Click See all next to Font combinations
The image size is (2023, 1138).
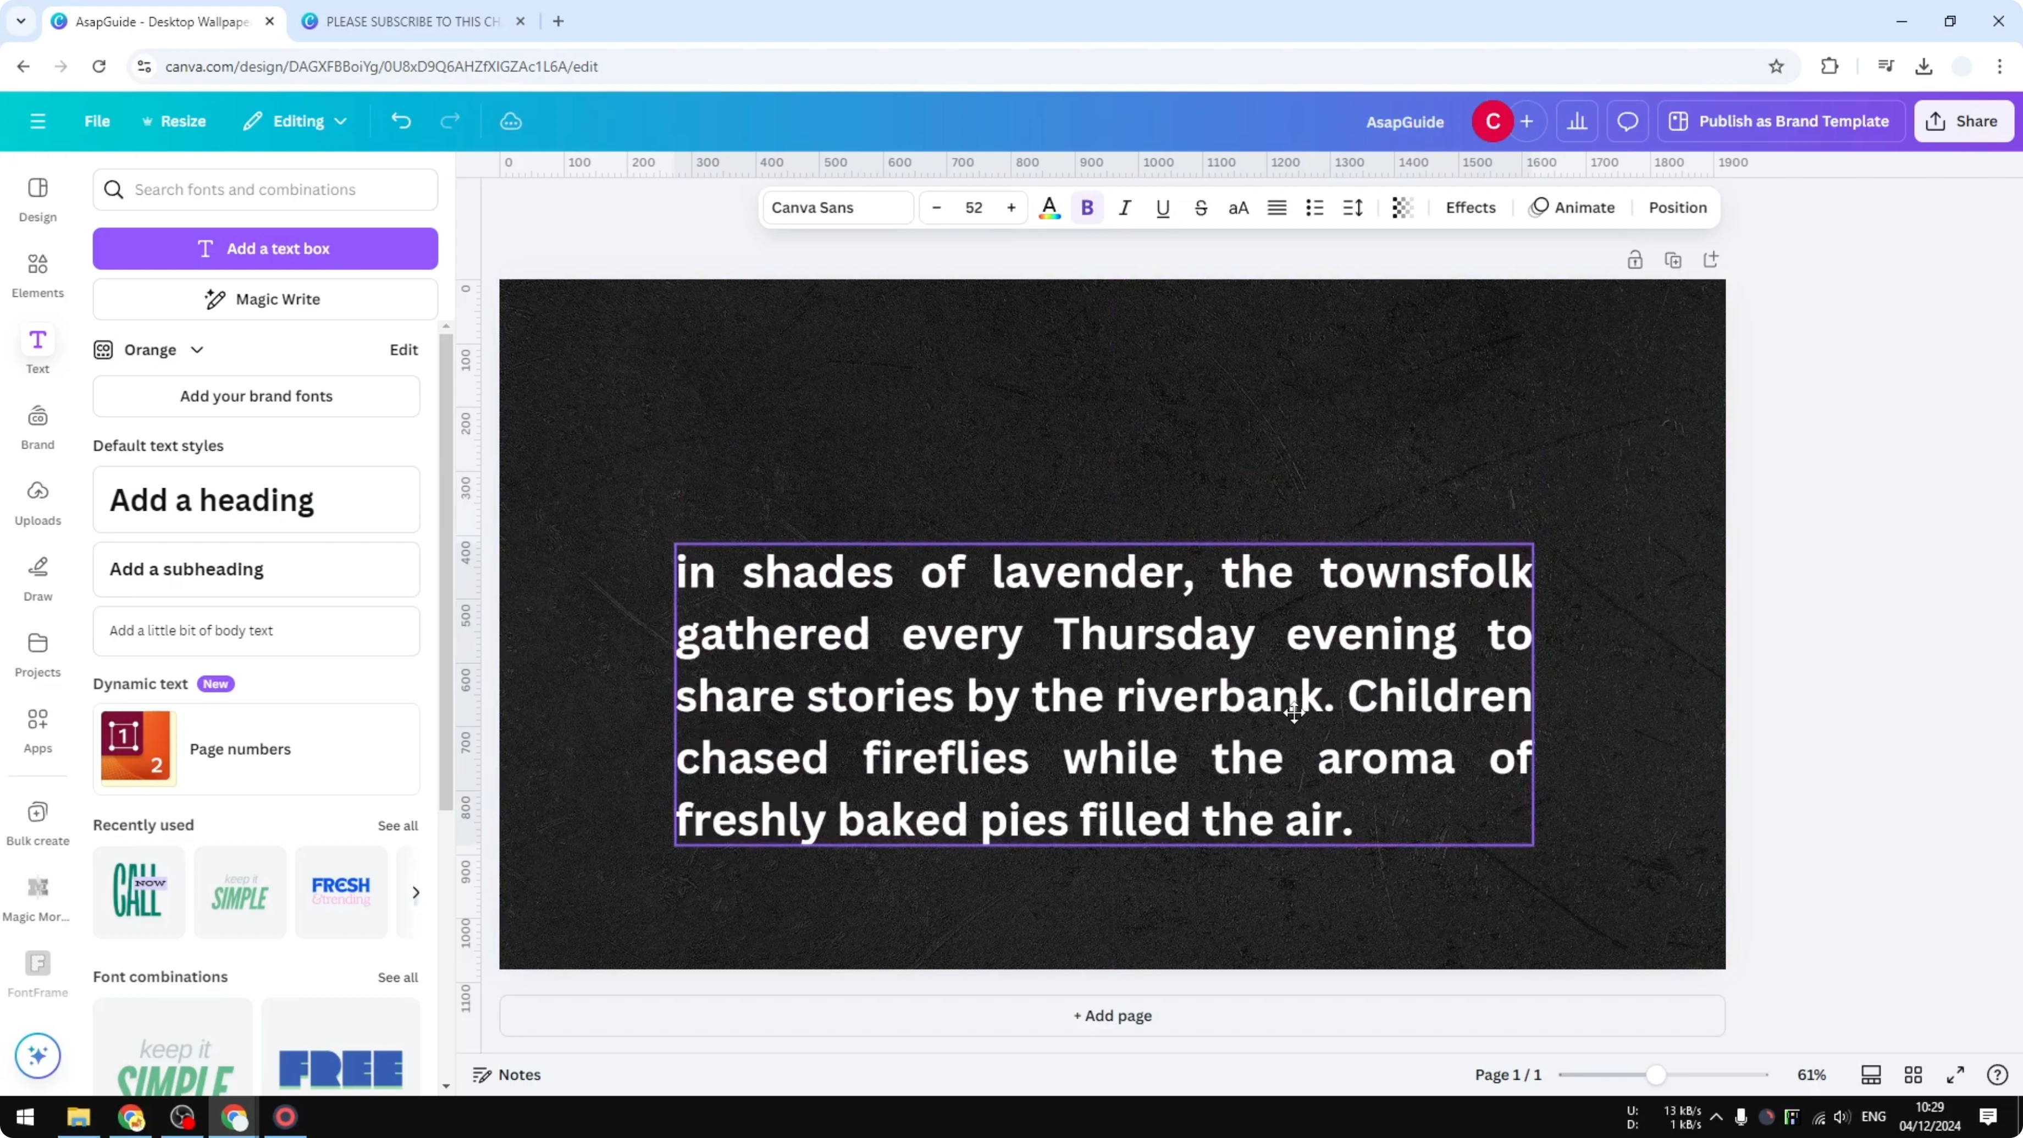click(x=397, y=977)
